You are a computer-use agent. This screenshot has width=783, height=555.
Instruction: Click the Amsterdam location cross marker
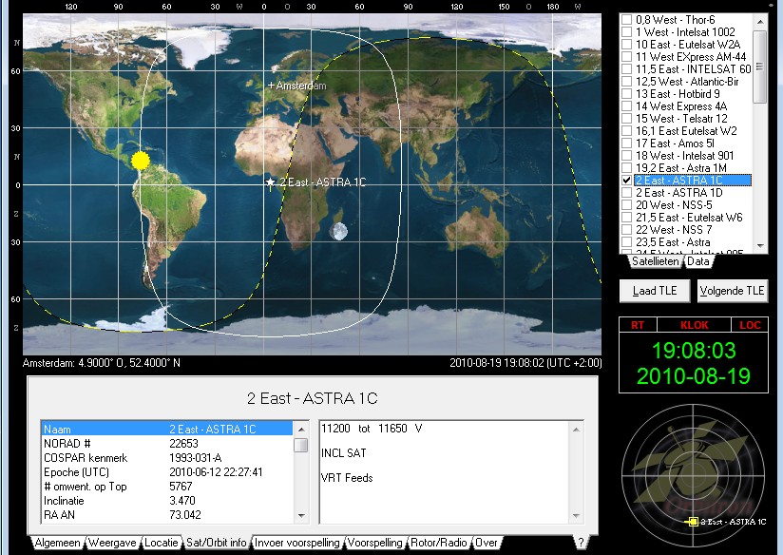271,86
